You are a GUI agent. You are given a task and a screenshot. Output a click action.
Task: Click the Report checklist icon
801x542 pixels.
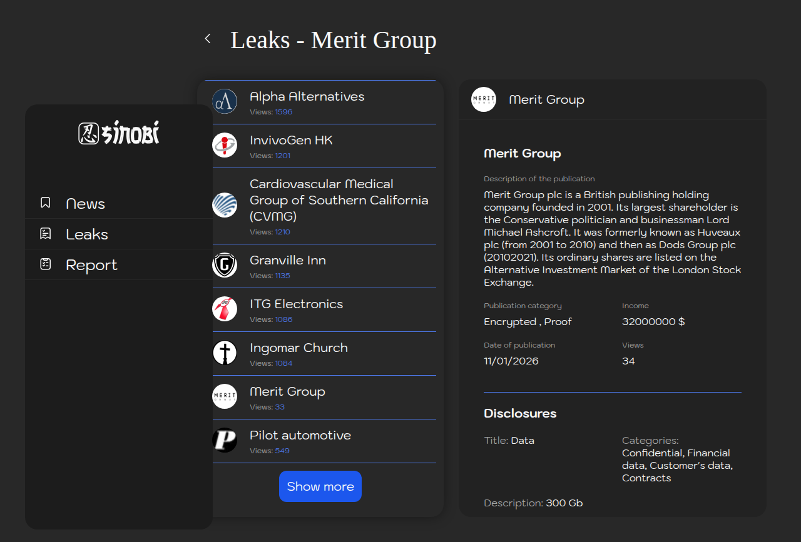click(x=45, y=264)
